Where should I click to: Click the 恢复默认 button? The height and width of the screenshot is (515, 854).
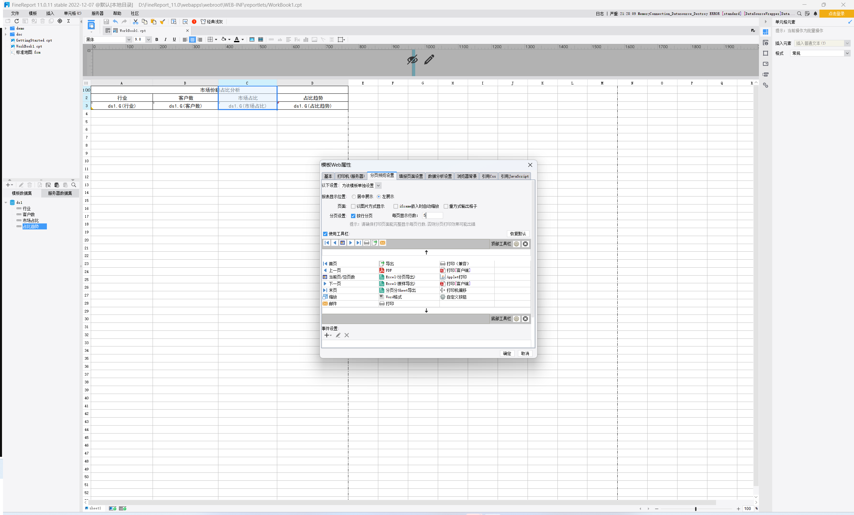click(x=518, y=234)
